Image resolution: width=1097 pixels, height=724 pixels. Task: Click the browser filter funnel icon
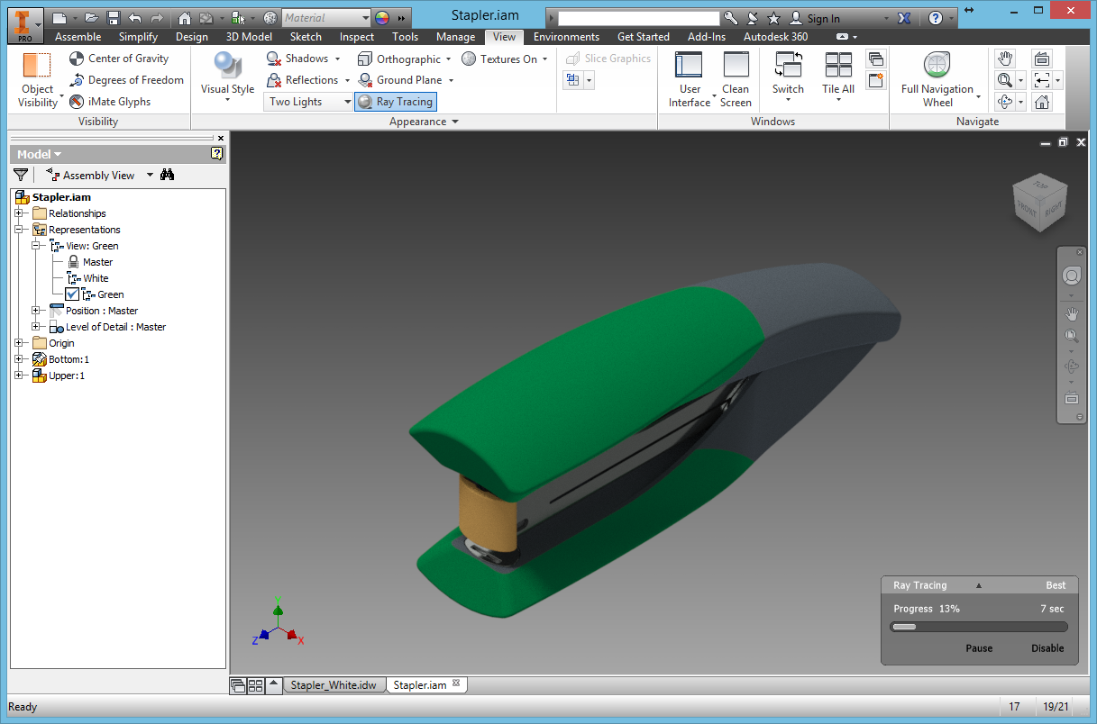pos(21,175)
